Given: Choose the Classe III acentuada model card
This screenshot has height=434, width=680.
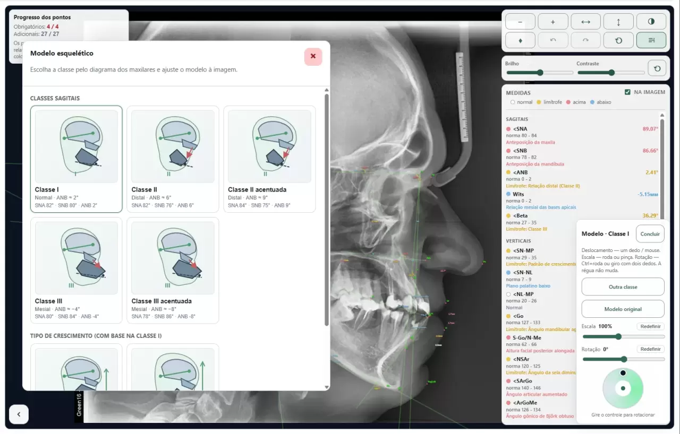Looking at the screenshot, I should point(173,271).
